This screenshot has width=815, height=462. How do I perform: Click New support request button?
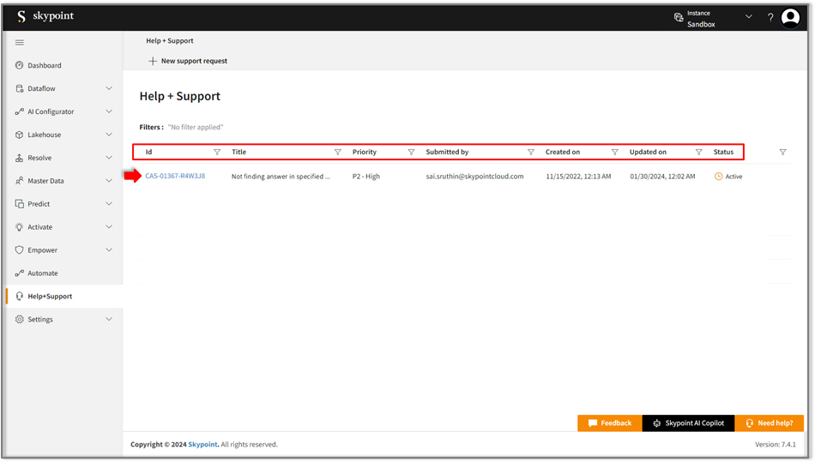tap(188, 61)
